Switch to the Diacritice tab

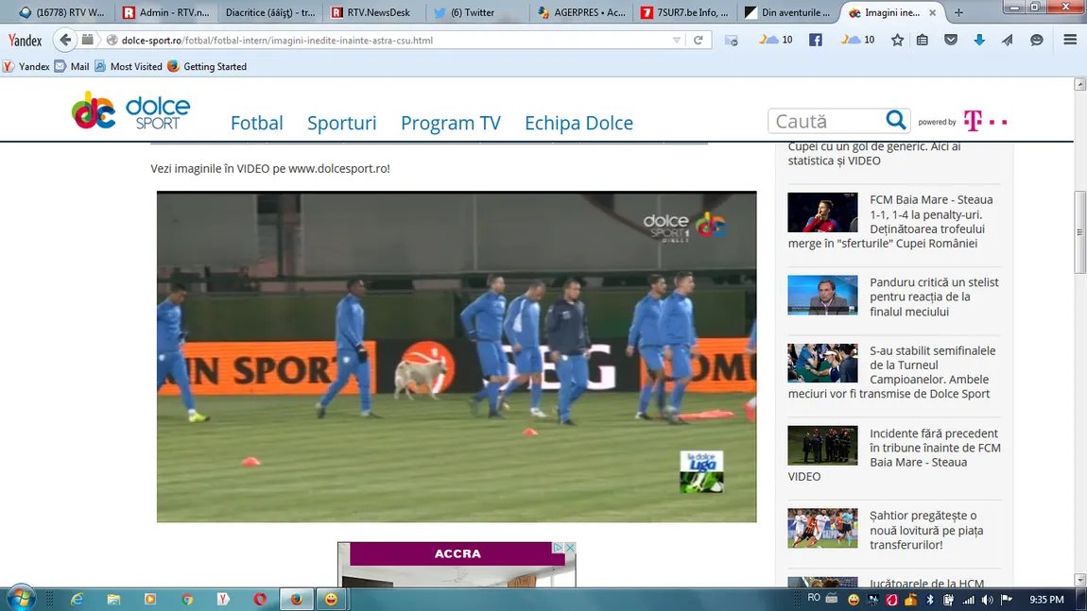click(270, 12)
